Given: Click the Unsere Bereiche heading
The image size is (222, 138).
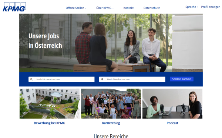Looking at the screenshot, I should (111, 136).
